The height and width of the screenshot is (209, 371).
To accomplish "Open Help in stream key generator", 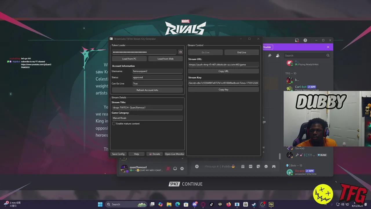I will pos(137,154).
